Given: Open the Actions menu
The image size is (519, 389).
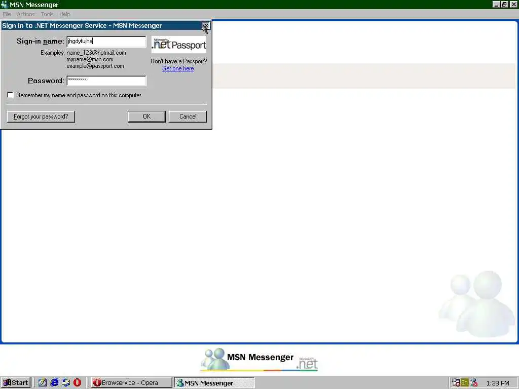Looking at the screenshot, I should pyautogui.click(x=26, y=14).
